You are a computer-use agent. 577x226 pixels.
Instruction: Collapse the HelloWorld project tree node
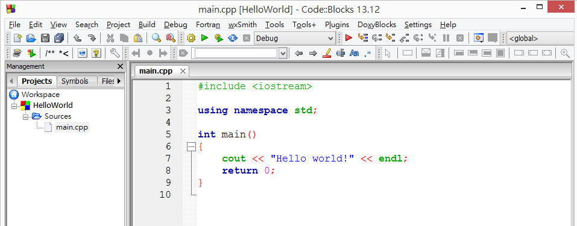pos(14,106)
